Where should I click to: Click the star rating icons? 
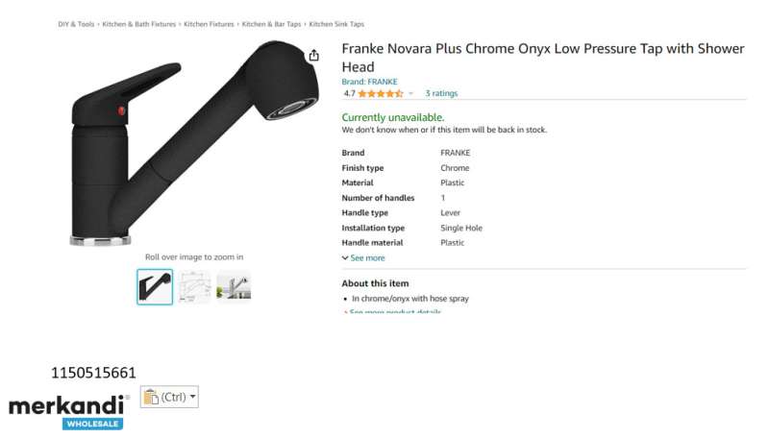tap(381, 93)
